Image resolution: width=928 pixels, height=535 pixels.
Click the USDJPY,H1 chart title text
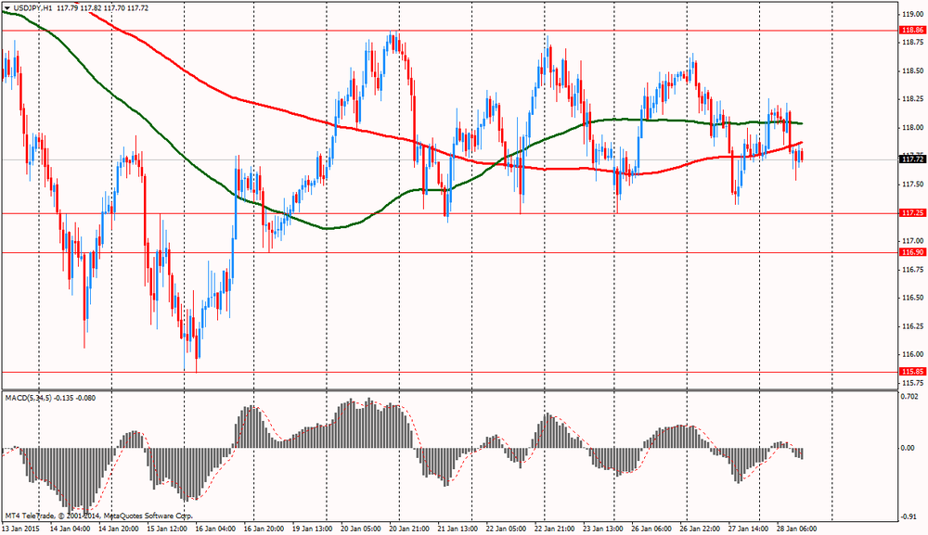[33, 9]
